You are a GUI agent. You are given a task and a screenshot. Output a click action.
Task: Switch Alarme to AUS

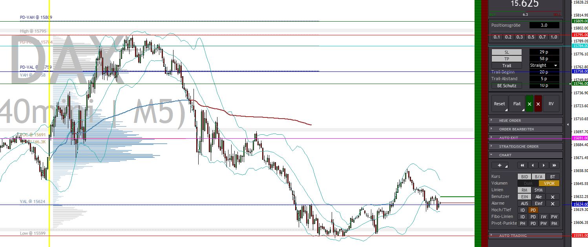click(524, 203)
